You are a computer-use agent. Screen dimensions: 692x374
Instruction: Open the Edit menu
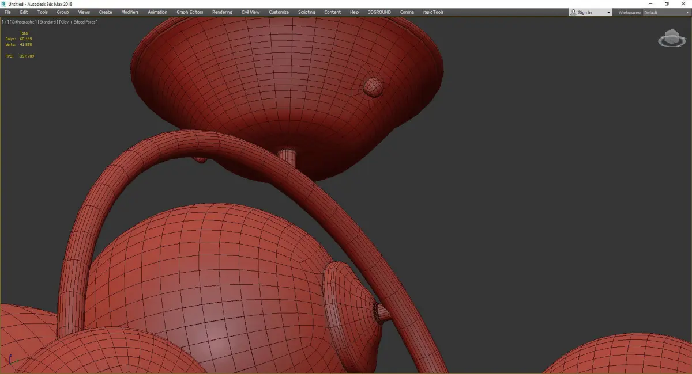coord(24,12)
